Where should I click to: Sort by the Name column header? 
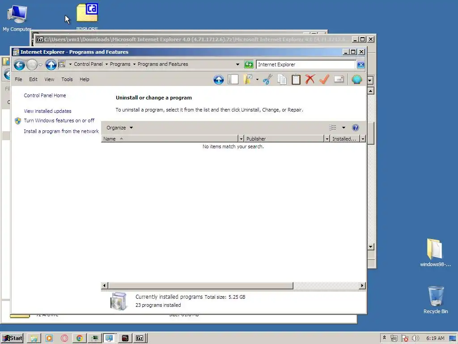tap(170, 139)
